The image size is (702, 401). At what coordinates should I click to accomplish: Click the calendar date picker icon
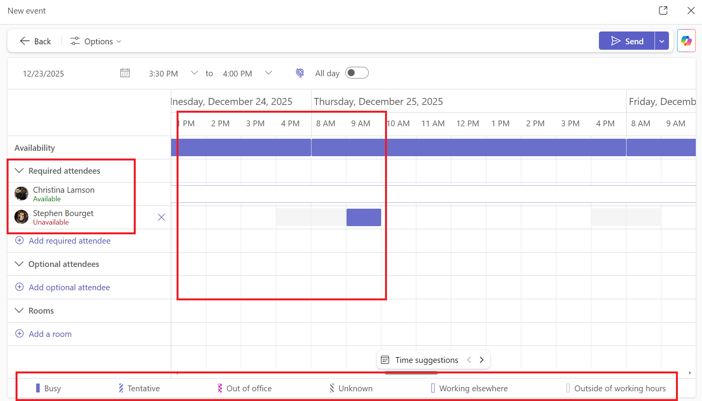125,73
